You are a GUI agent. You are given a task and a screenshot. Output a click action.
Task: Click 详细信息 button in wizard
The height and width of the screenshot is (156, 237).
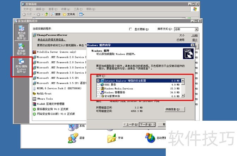(x=175, y=109)
